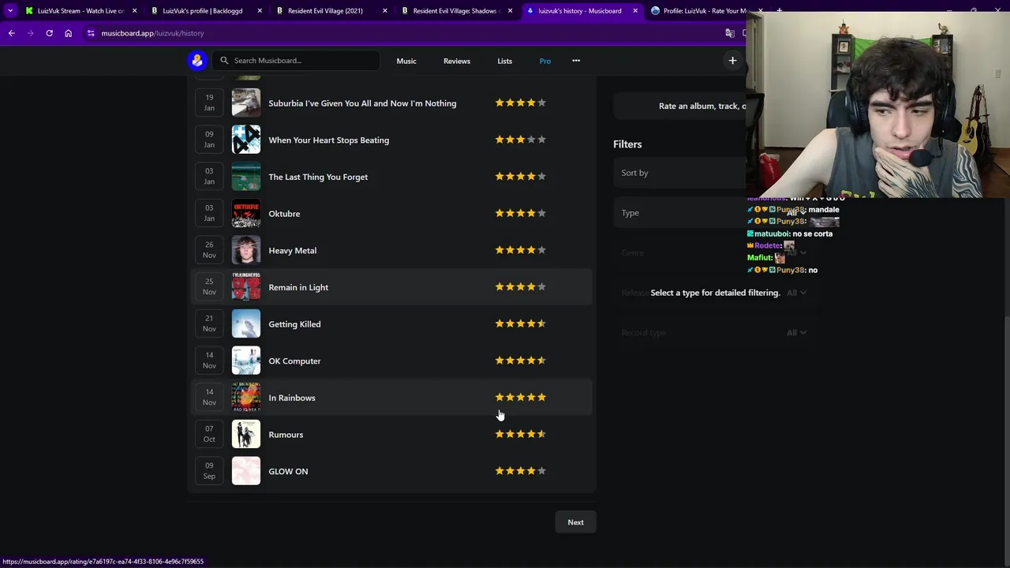Click the site info icon in address bar
The width and height of the screenshot is (1010, 568).
(x=91, y=33)
